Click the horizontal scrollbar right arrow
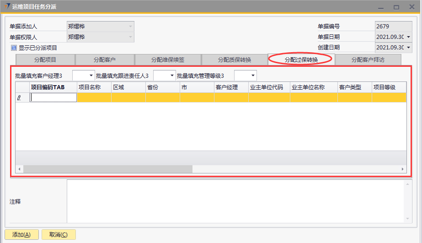This screenshot has width=422, height=243. click(x=403, y=169)
